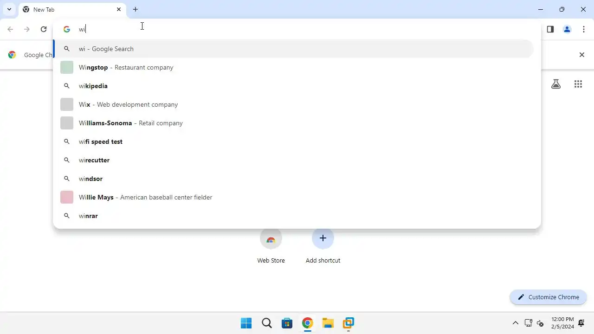Expand hidden system tray icons
This screenshot has width=594, height=334.
point(515,323)
